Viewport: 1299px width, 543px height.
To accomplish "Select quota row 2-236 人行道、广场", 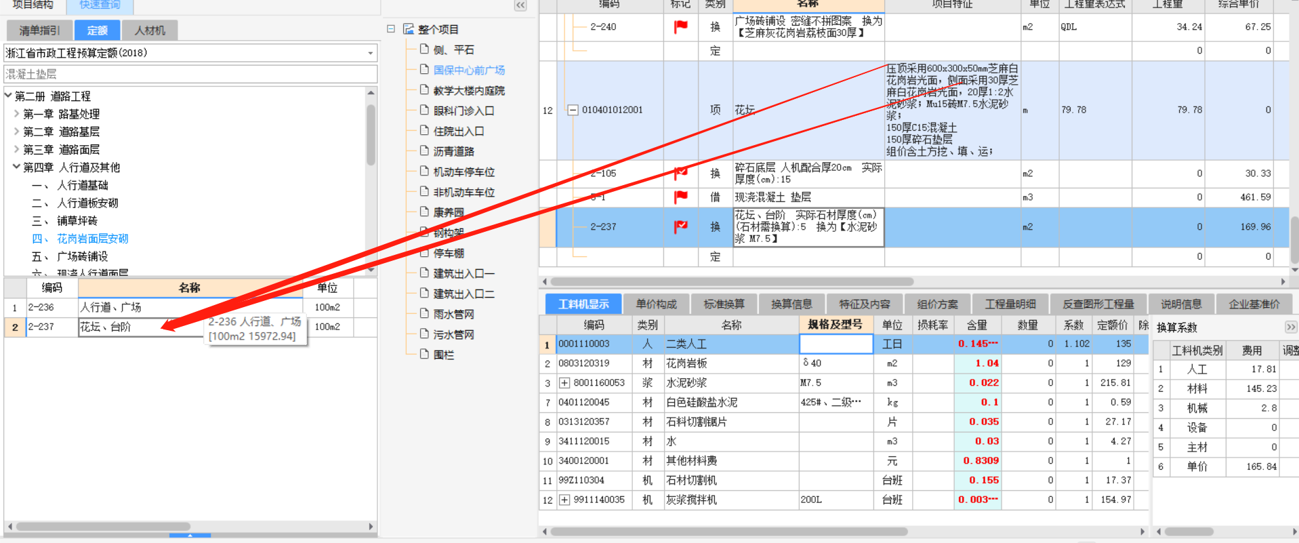I will [x=190, y=307].
